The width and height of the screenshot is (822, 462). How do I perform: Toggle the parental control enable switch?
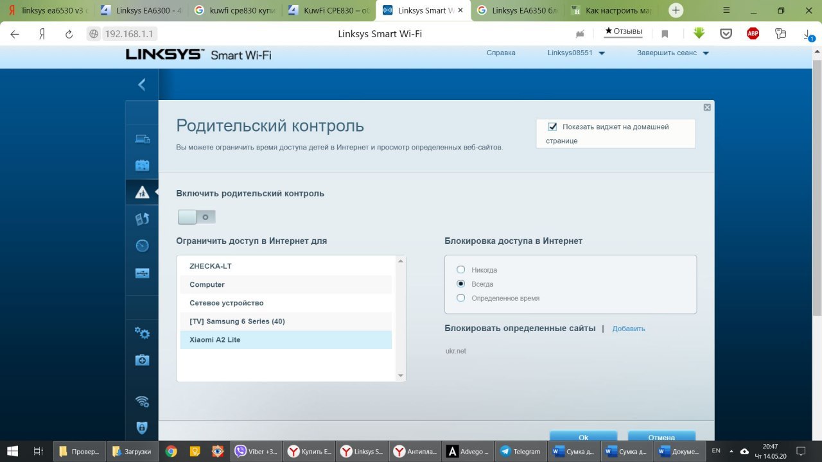coord(197,217)
